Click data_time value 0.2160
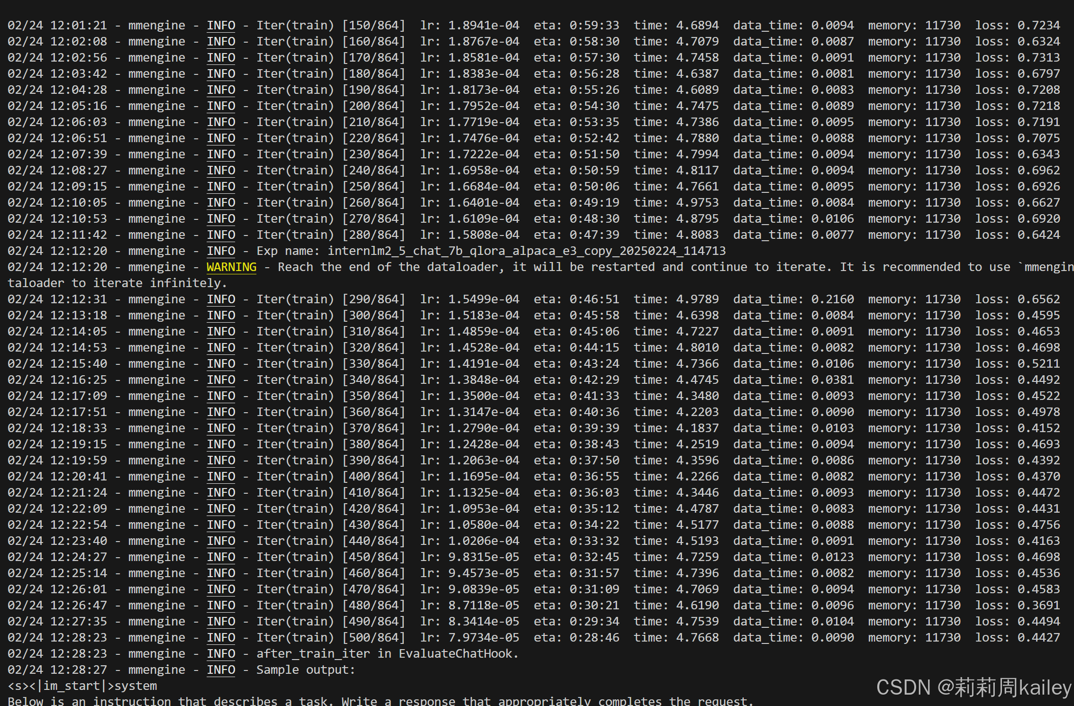Image resolution: width=1074 pixels, height=706 pixels. [x=832, y=299]
